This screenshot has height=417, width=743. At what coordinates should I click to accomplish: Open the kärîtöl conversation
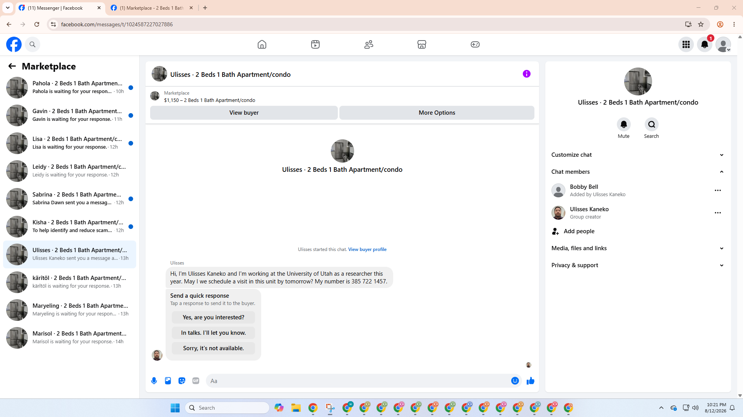(70, 282)
